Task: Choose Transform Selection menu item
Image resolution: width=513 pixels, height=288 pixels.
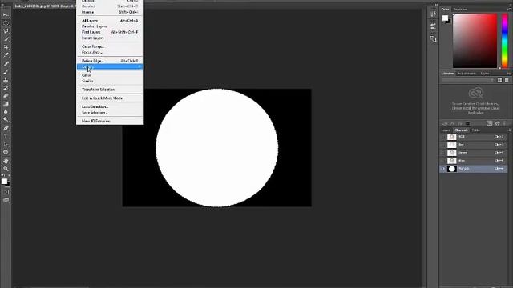Action: pyautogui.click(x=110, y=90)
